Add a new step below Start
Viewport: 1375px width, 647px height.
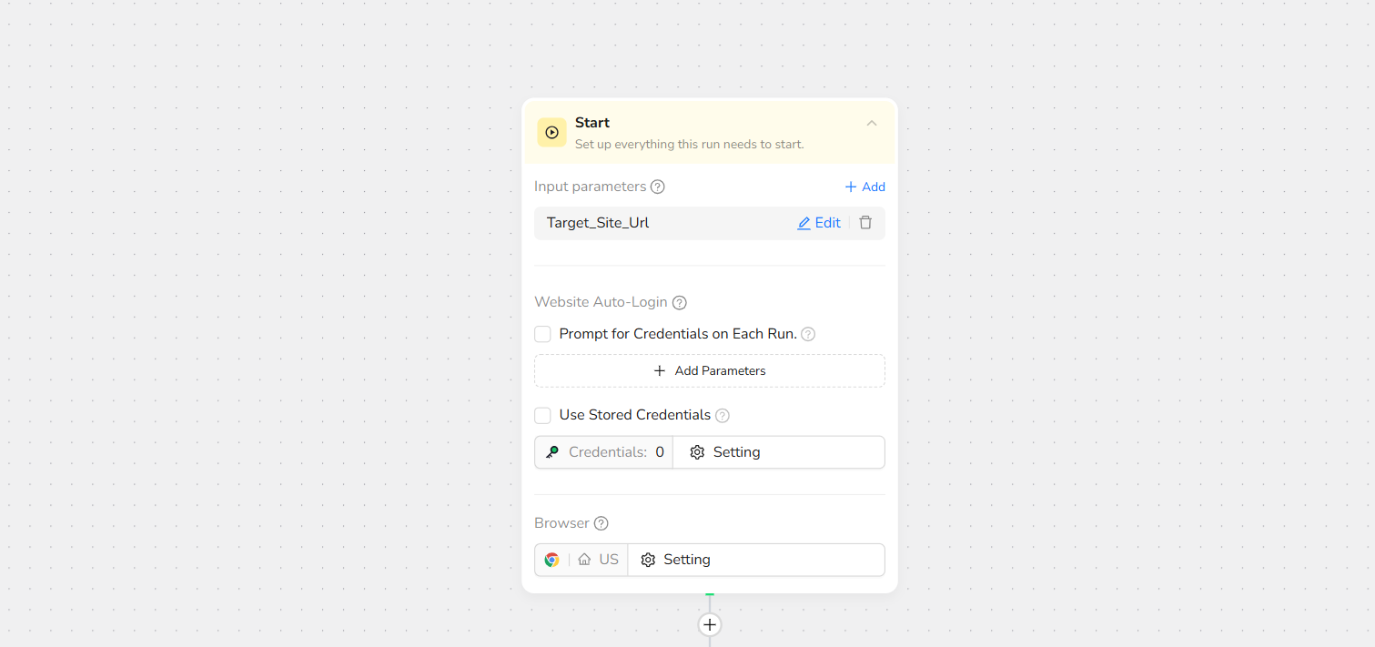710,624
